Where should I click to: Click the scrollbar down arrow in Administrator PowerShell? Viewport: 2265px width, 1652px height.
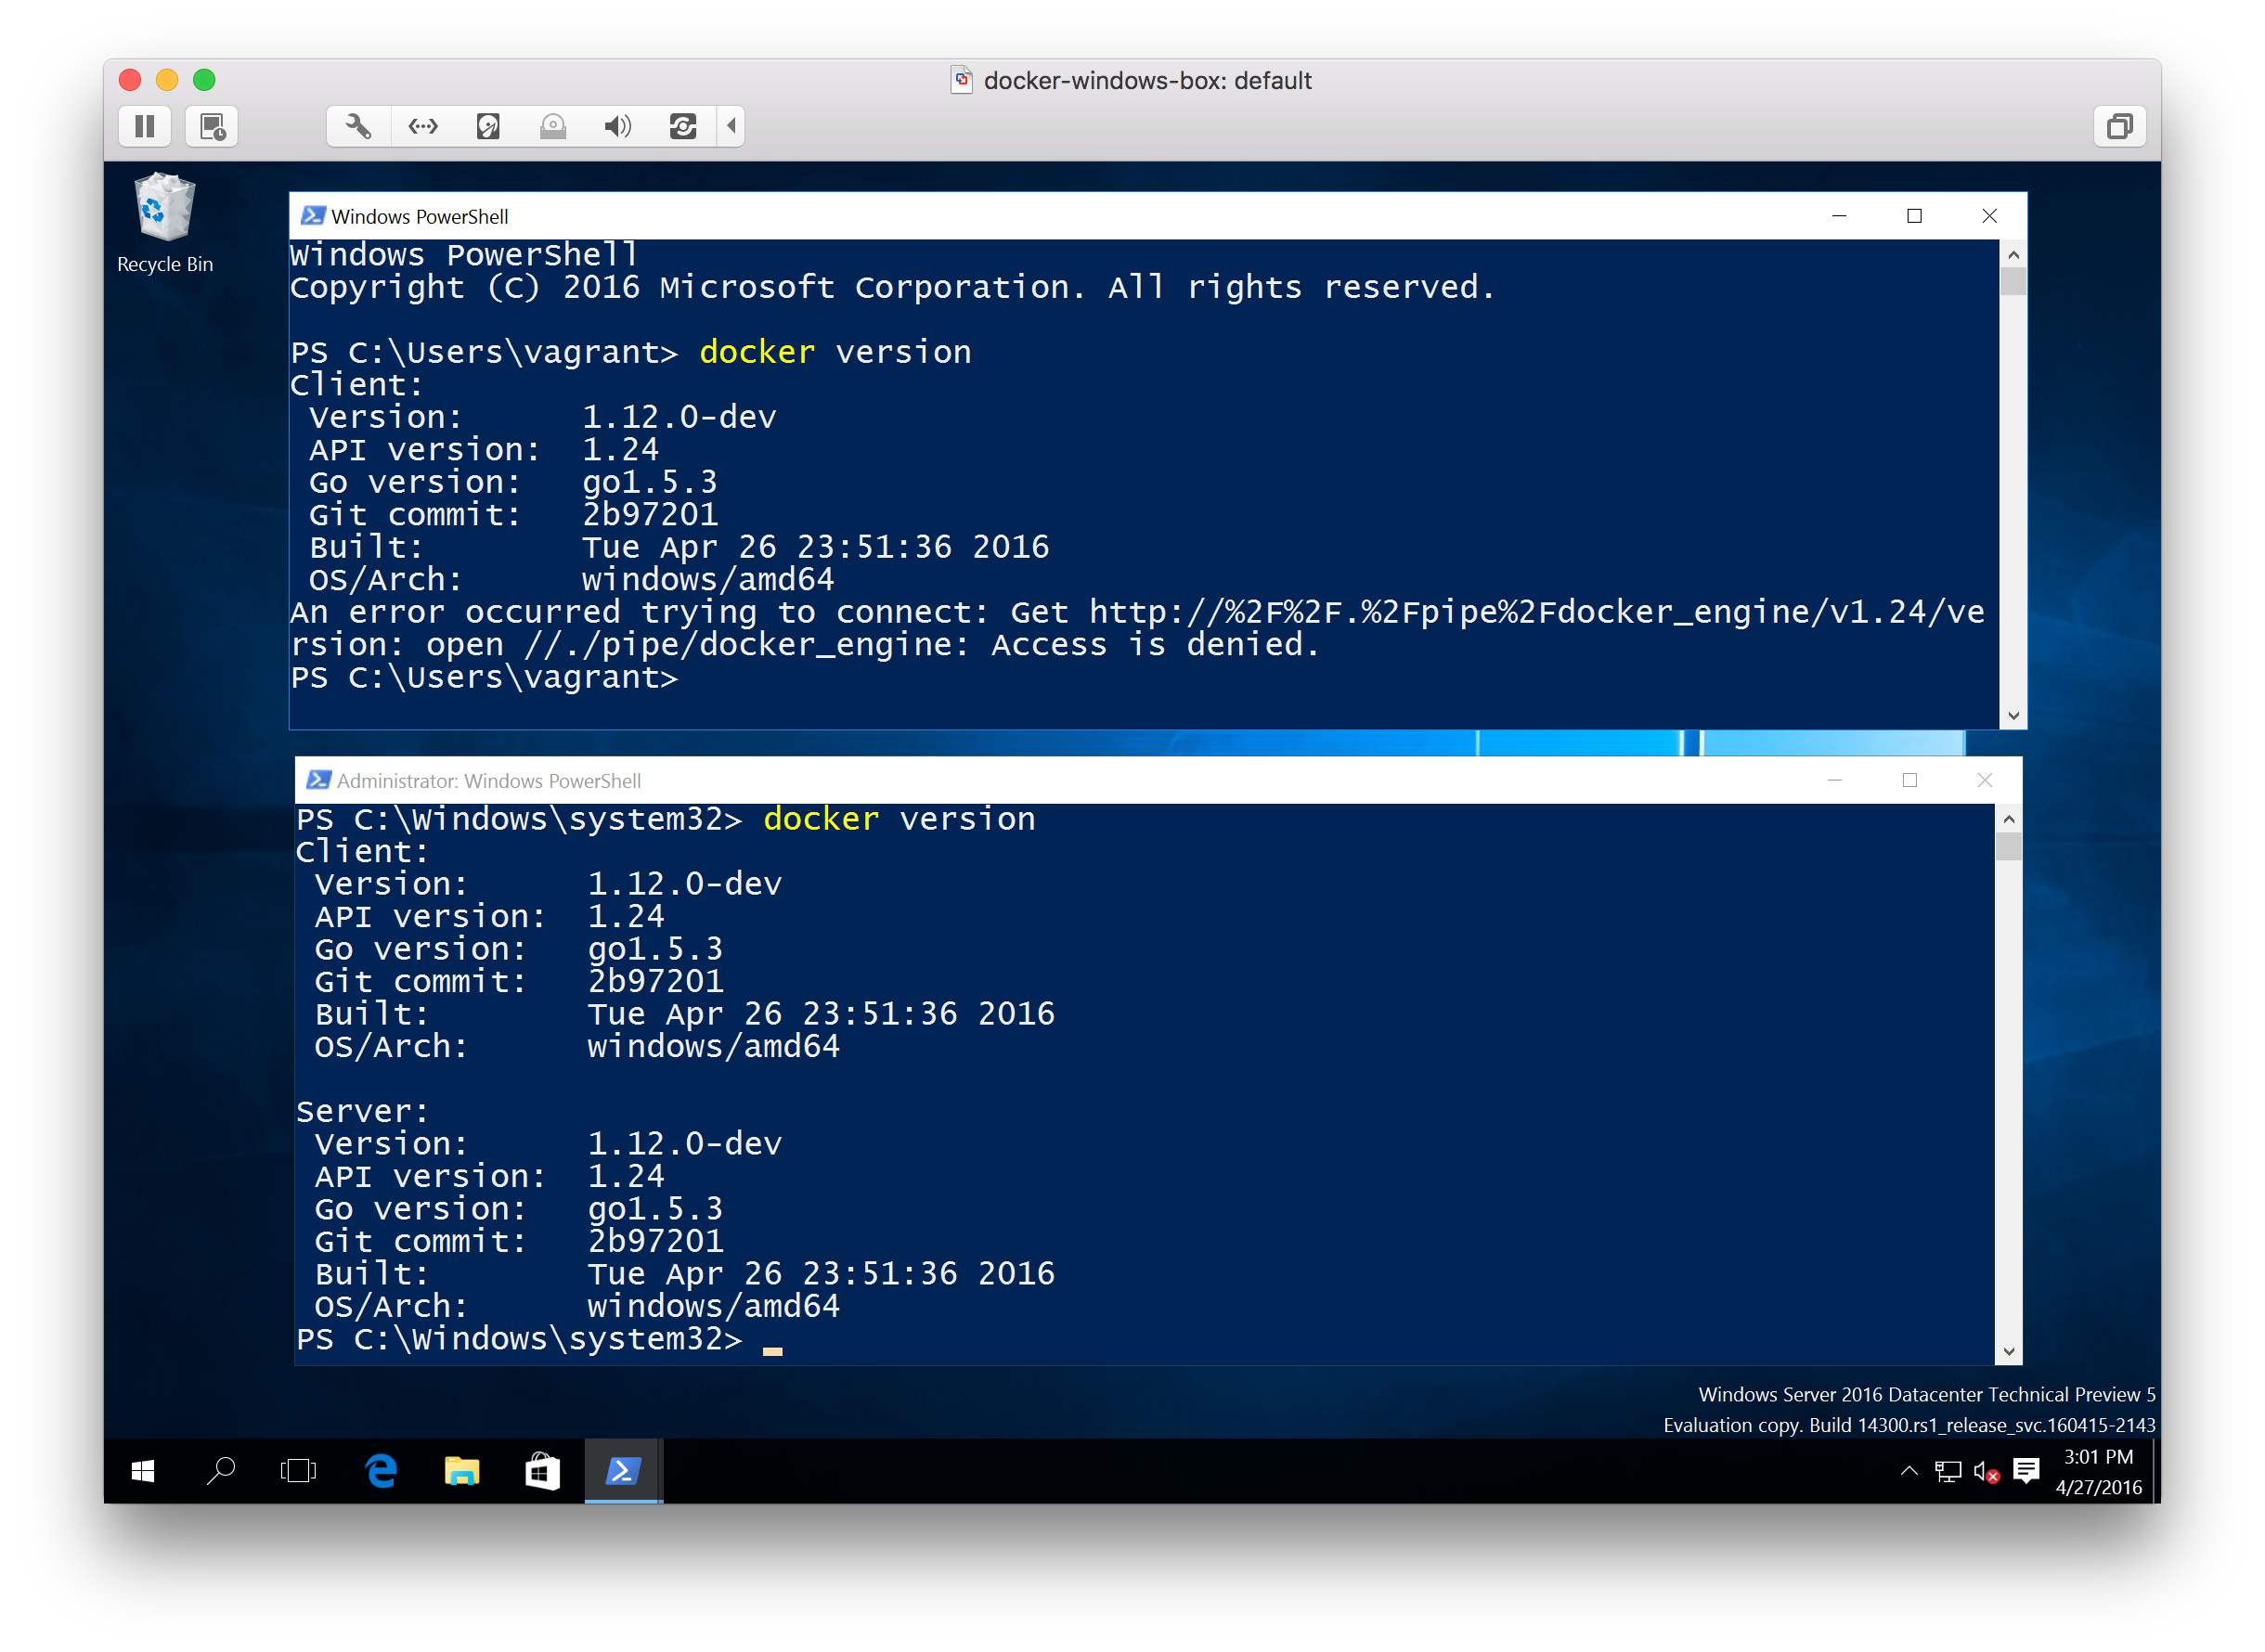point(2010,1352)
